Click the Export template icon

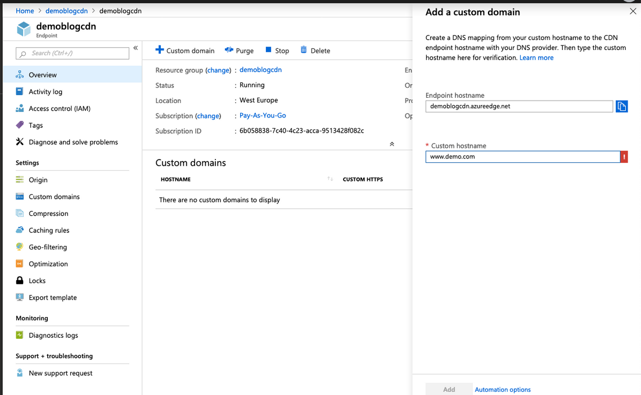click(x=20, y=297)
